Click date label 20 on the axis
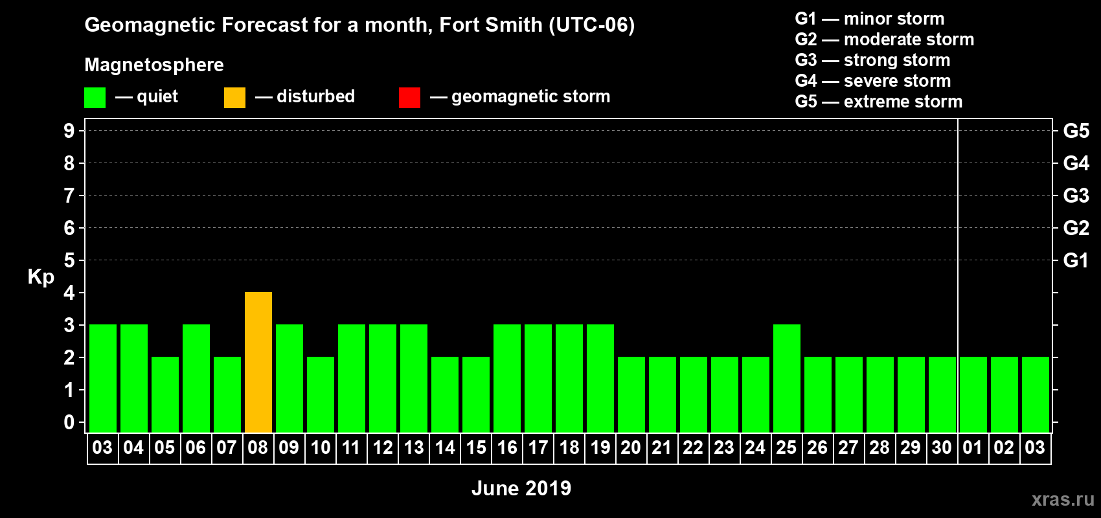Viewport: 1101px width, 518px height. (631, 447)
